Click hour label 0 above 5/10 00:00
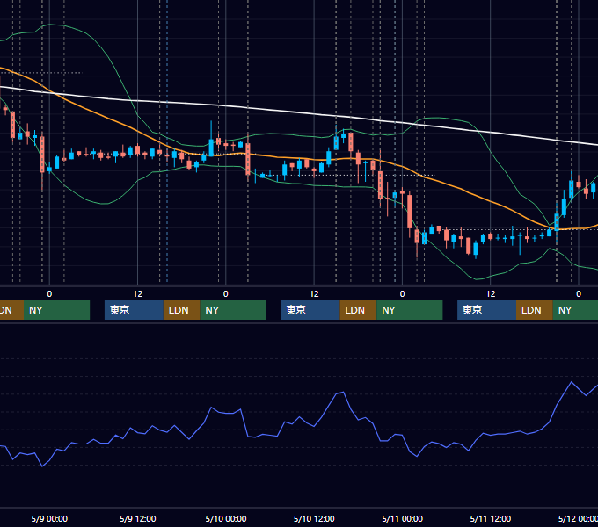 tap(226, 294)
